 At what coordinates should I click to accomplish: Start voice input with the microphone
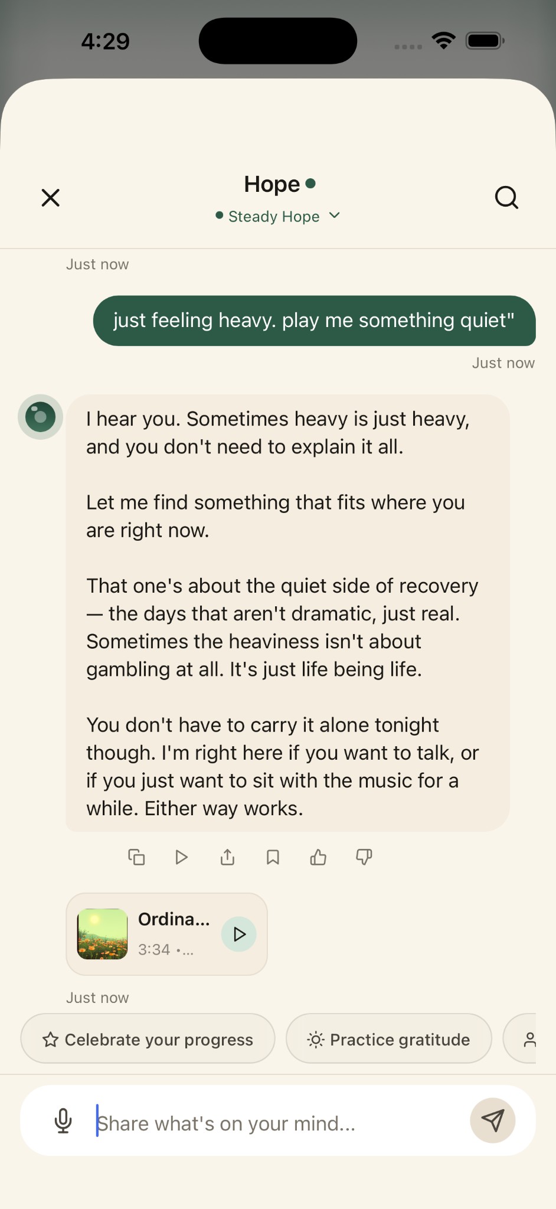pos(63,1120)
